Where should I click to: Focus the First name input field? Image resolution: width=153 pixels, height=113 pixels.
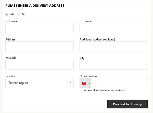pos(40,28)
